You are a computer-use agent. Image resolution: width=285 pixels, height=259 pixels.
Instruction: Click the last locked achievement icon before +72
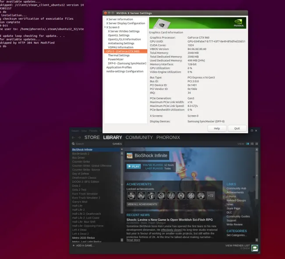[x=201, y=195]
